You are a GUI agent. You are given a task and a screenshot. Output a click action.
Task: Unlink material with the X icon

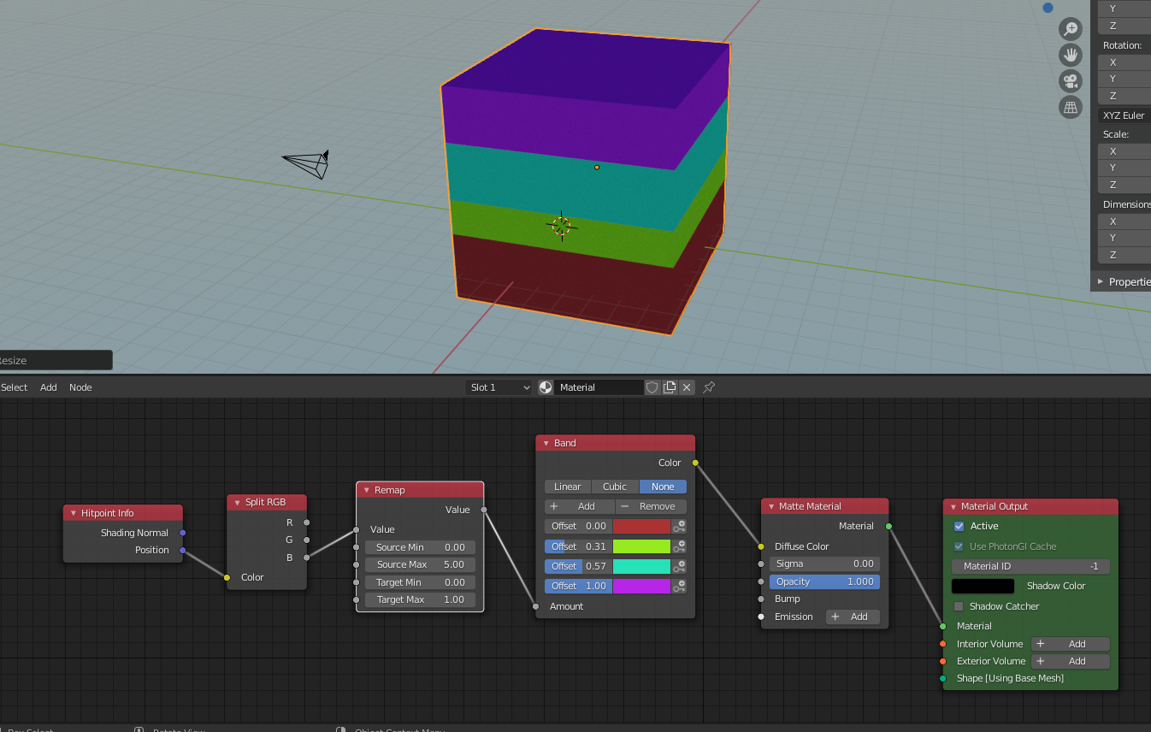click(687, 387)
